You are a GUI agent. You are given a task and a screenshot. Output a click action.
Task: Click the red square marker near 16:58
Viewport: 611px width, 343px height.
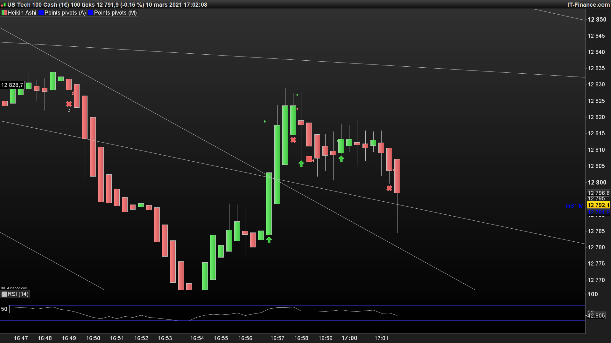click(309, 159)
